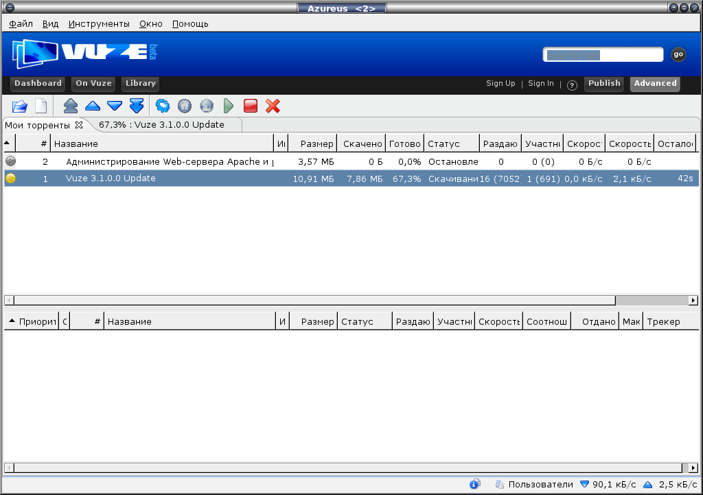Viewport: 703px width, 495px height.
Task: Click the open torrent folder icon
Action: (19, 106)
